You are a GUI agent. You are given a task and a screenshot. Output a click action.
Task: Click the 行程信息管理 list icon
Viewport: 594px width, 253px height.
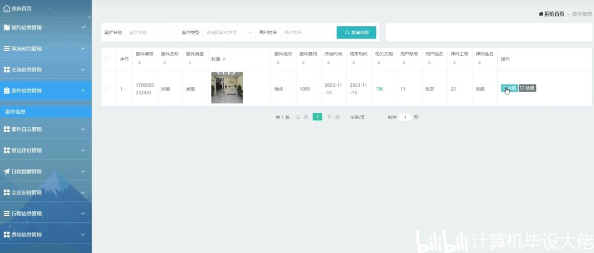point(6,214)
